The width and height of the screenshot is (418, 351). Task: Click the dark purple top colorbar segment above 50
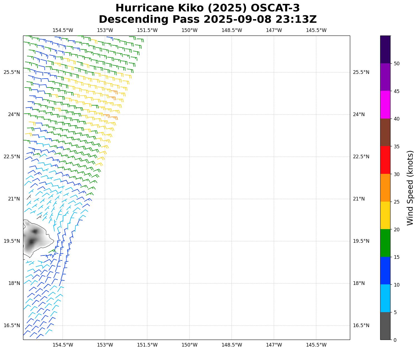[x=385, y=49]
